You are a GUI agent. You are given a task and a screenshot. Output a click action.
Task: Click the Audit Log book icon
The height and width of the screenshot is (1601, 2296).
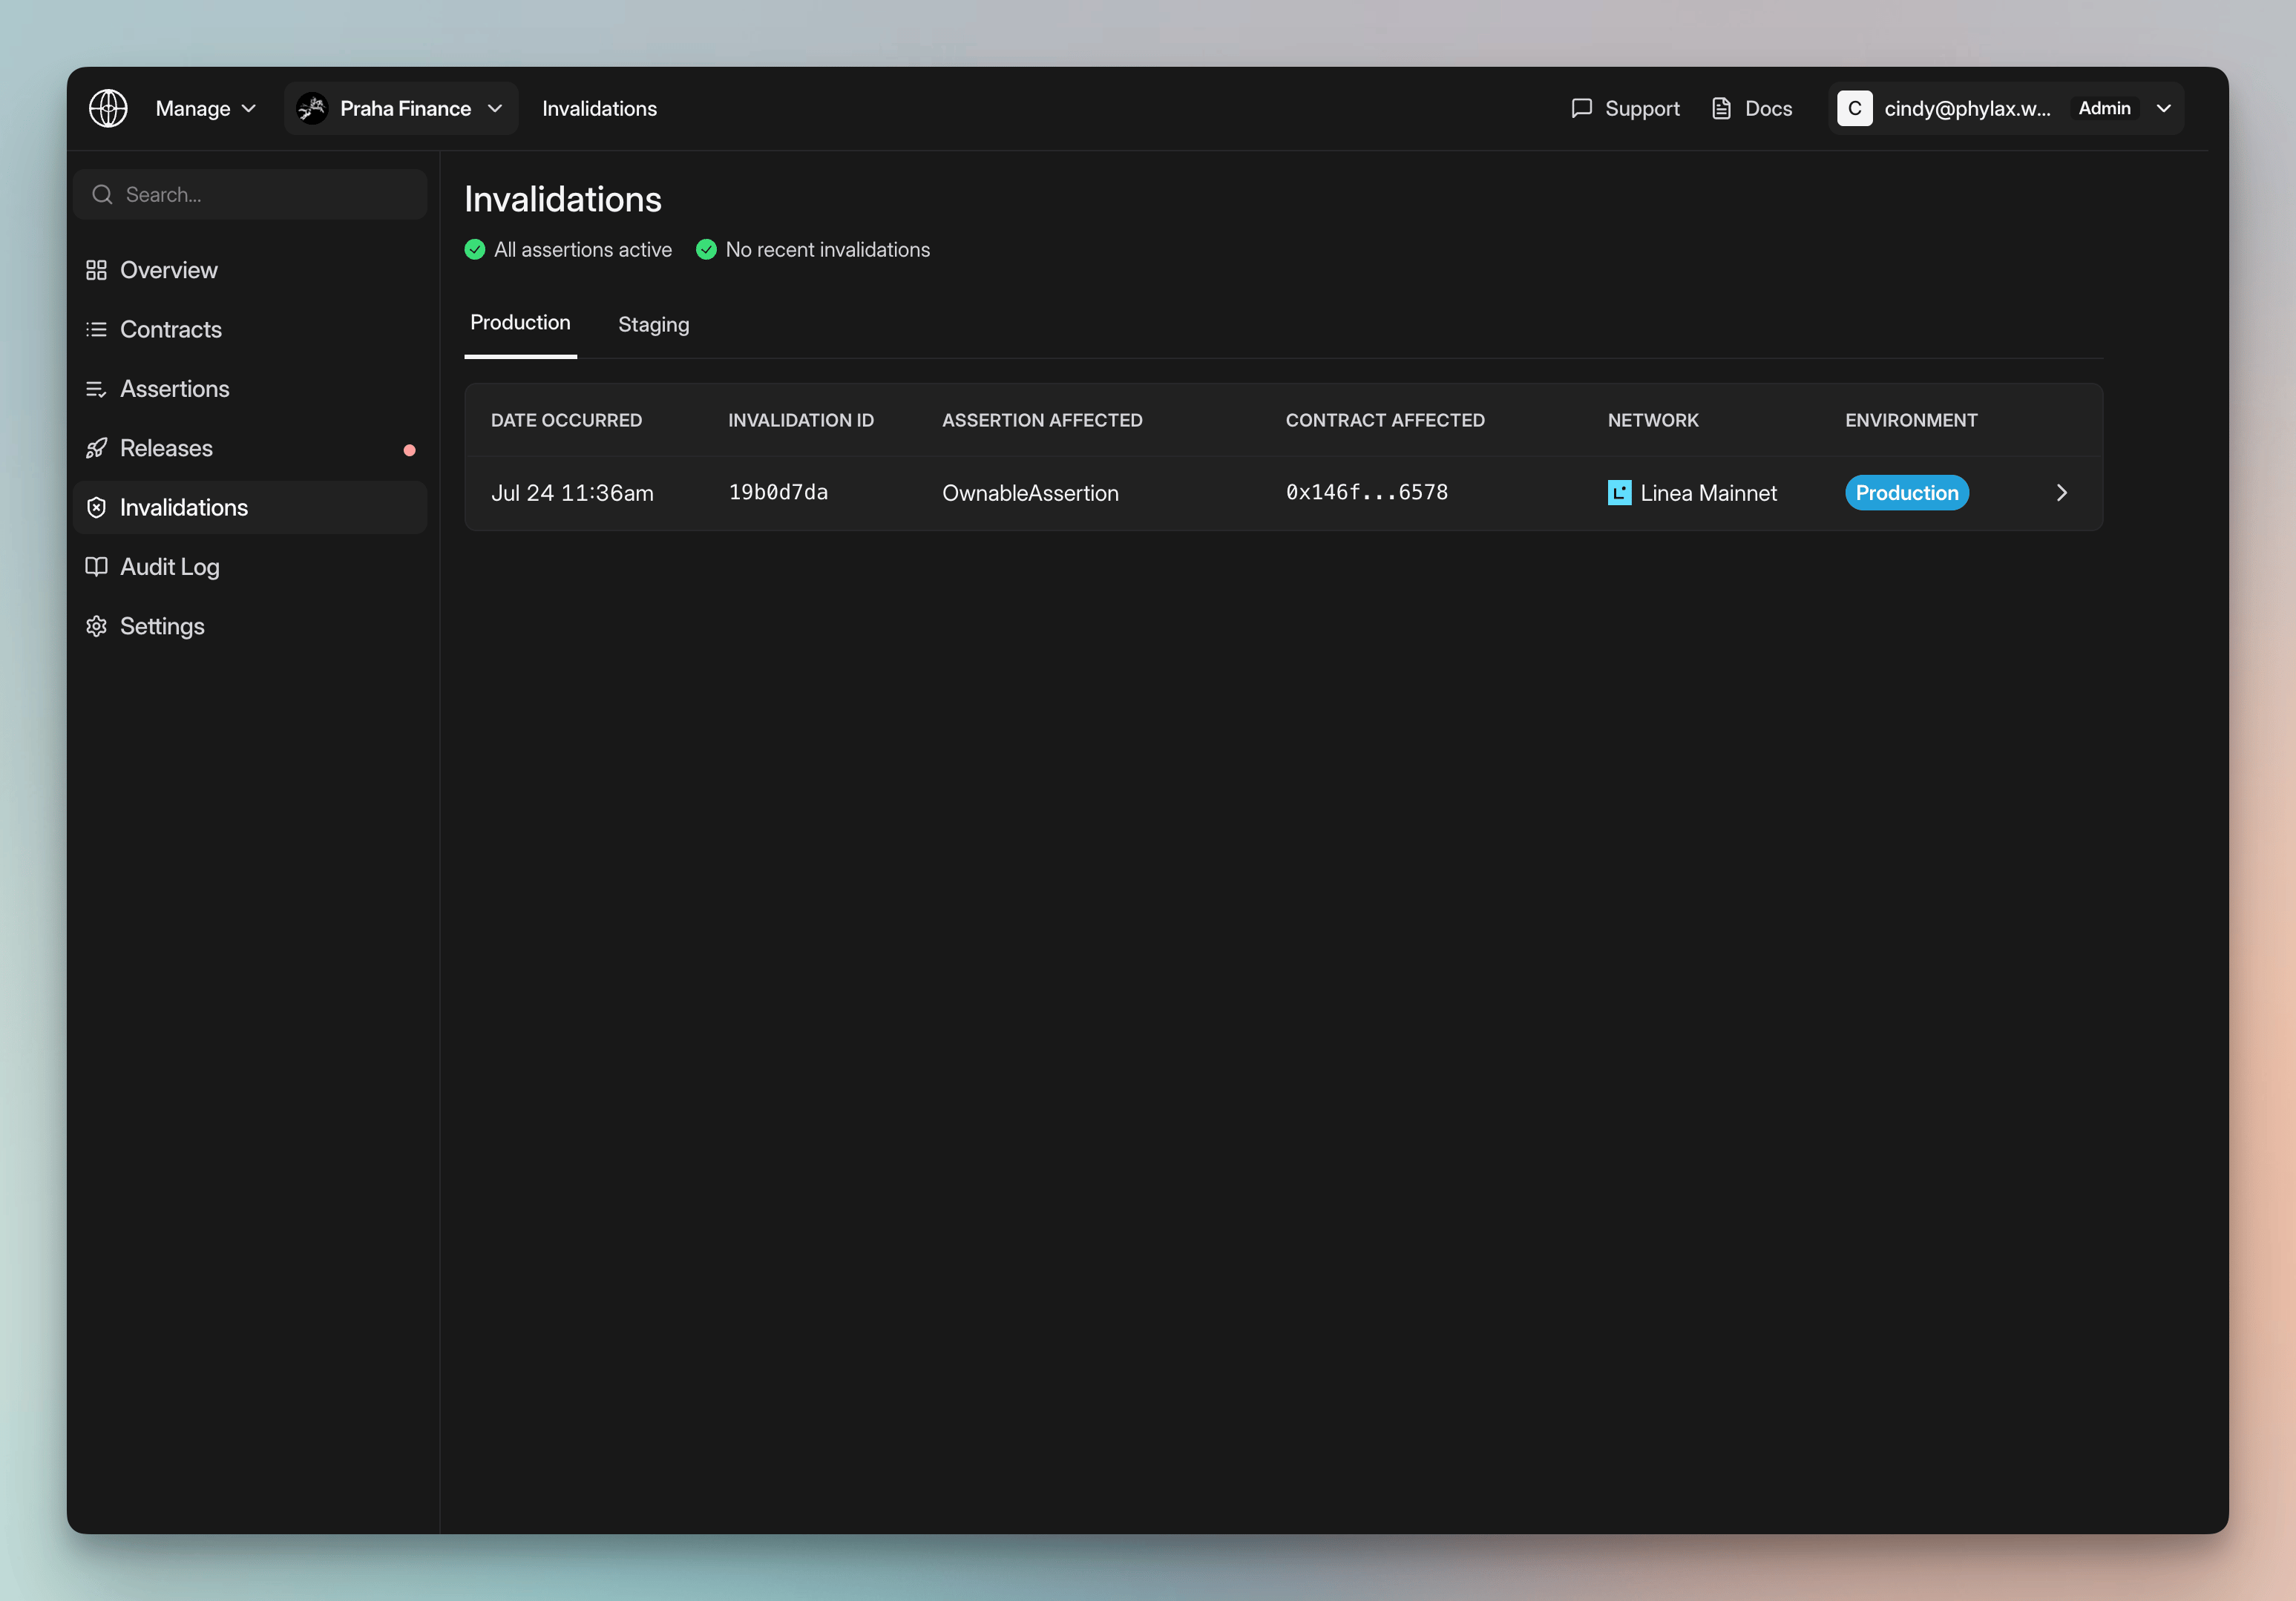(x=96, y=567)
